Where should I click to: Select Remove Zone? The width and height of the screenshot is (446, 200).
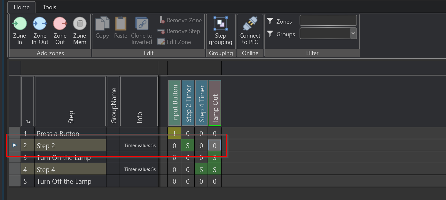coord(181,20)
